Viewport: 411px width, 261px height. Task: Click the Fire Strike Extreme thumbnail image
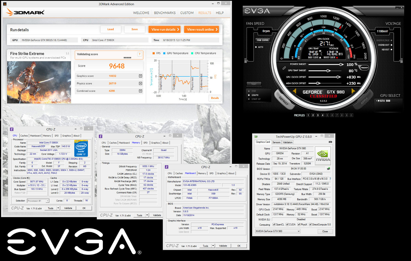39,82
